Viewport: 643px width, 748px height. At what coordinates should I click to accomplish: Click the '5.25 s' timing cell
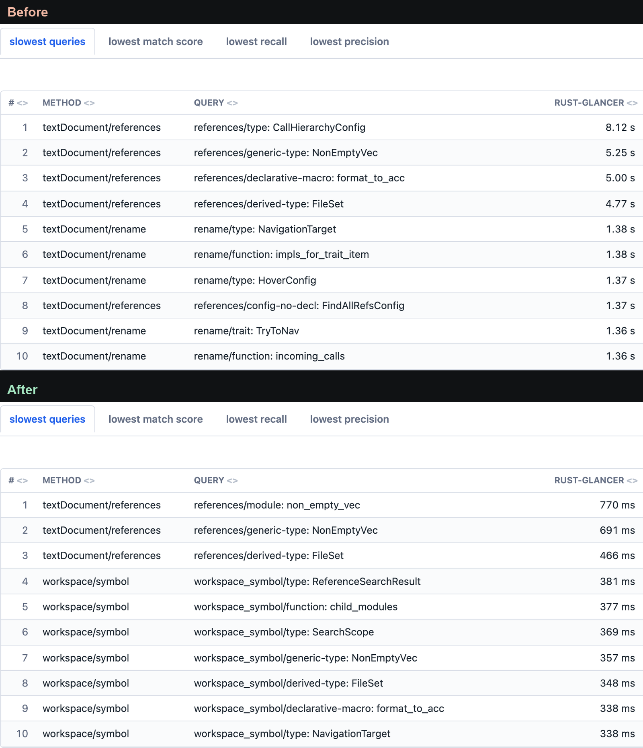click(620, 153)
